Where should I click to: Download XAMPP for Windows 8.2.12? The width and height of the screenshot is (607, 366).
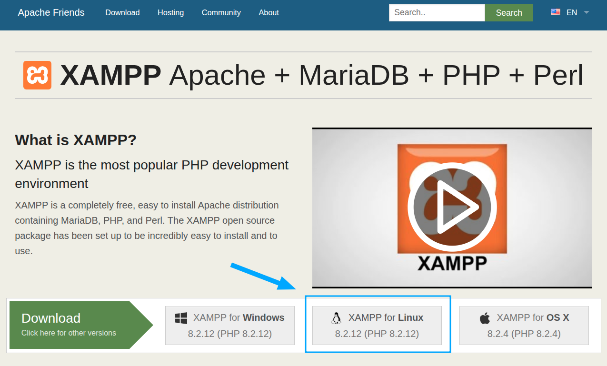pyautogui.click(x=230, y=326)
